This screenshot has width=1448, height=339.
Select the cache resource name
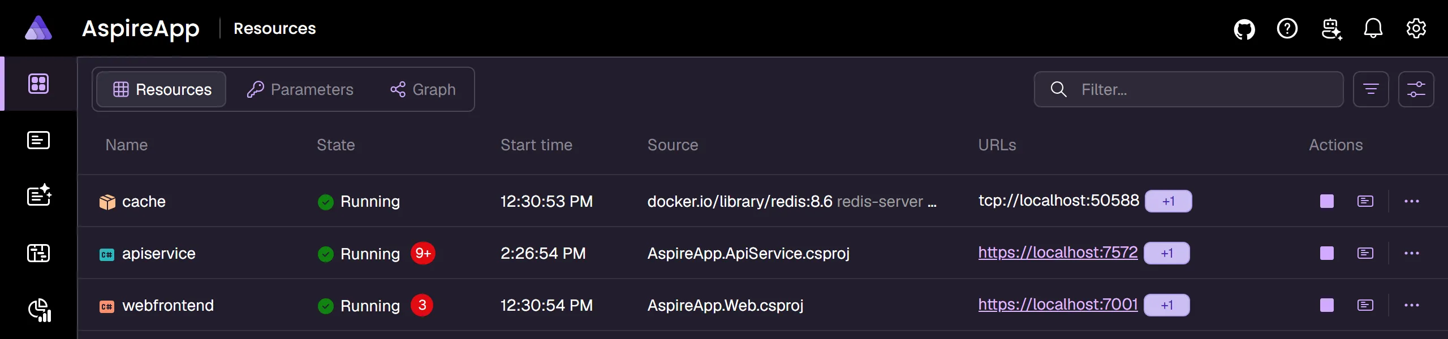click(x=144, y=202)
